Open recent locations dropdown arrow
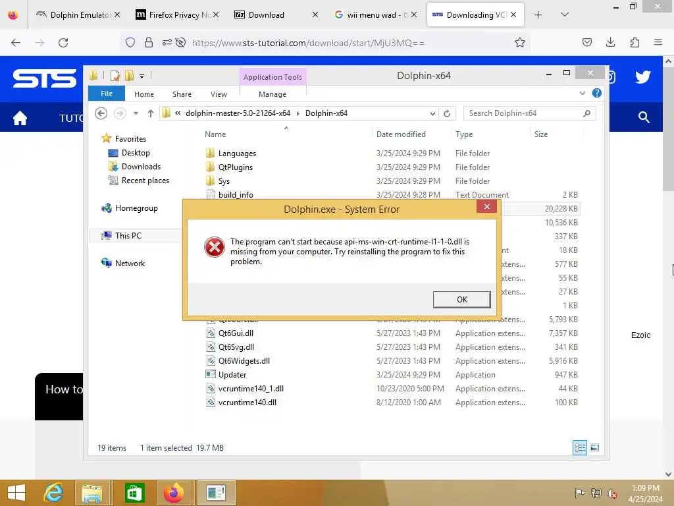 tap(136, 113)
